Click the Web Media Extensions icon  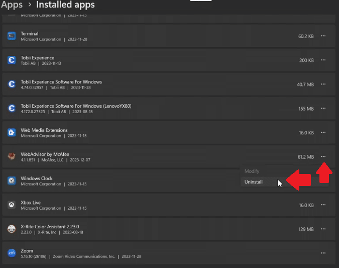[12, 132]
